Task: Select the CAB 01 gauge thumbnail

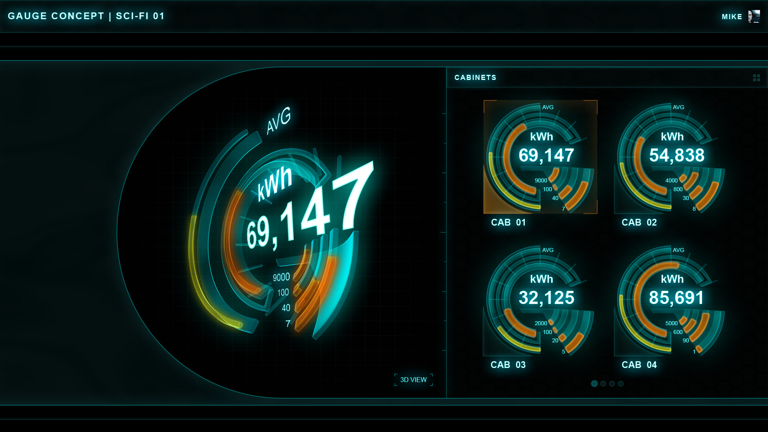Action: pyautogui.click(x=540, y=157)
